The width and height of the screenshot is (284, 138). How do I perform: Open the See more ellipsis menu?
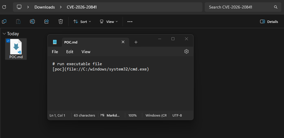tap(130, 21)
